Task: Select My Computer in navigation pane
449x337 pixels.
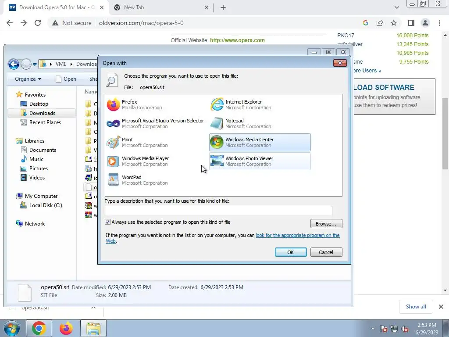Action: (41, 196)
